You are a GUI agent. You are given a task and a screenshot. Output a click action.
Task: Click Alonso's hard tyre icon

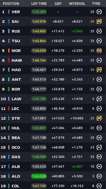pyautogui.click(x=99, y=176)
